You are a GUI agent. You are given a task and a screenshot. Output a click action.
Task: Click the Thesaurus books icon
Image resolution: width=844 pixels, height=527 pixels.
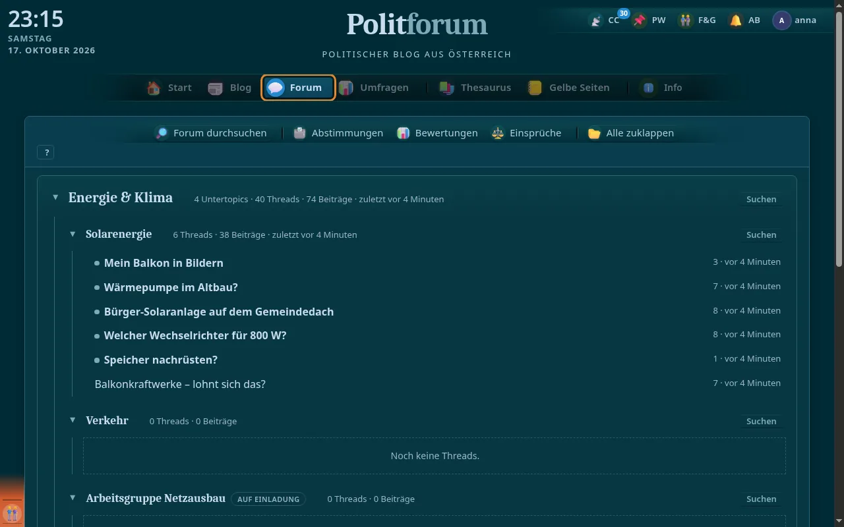coord(446,88)
